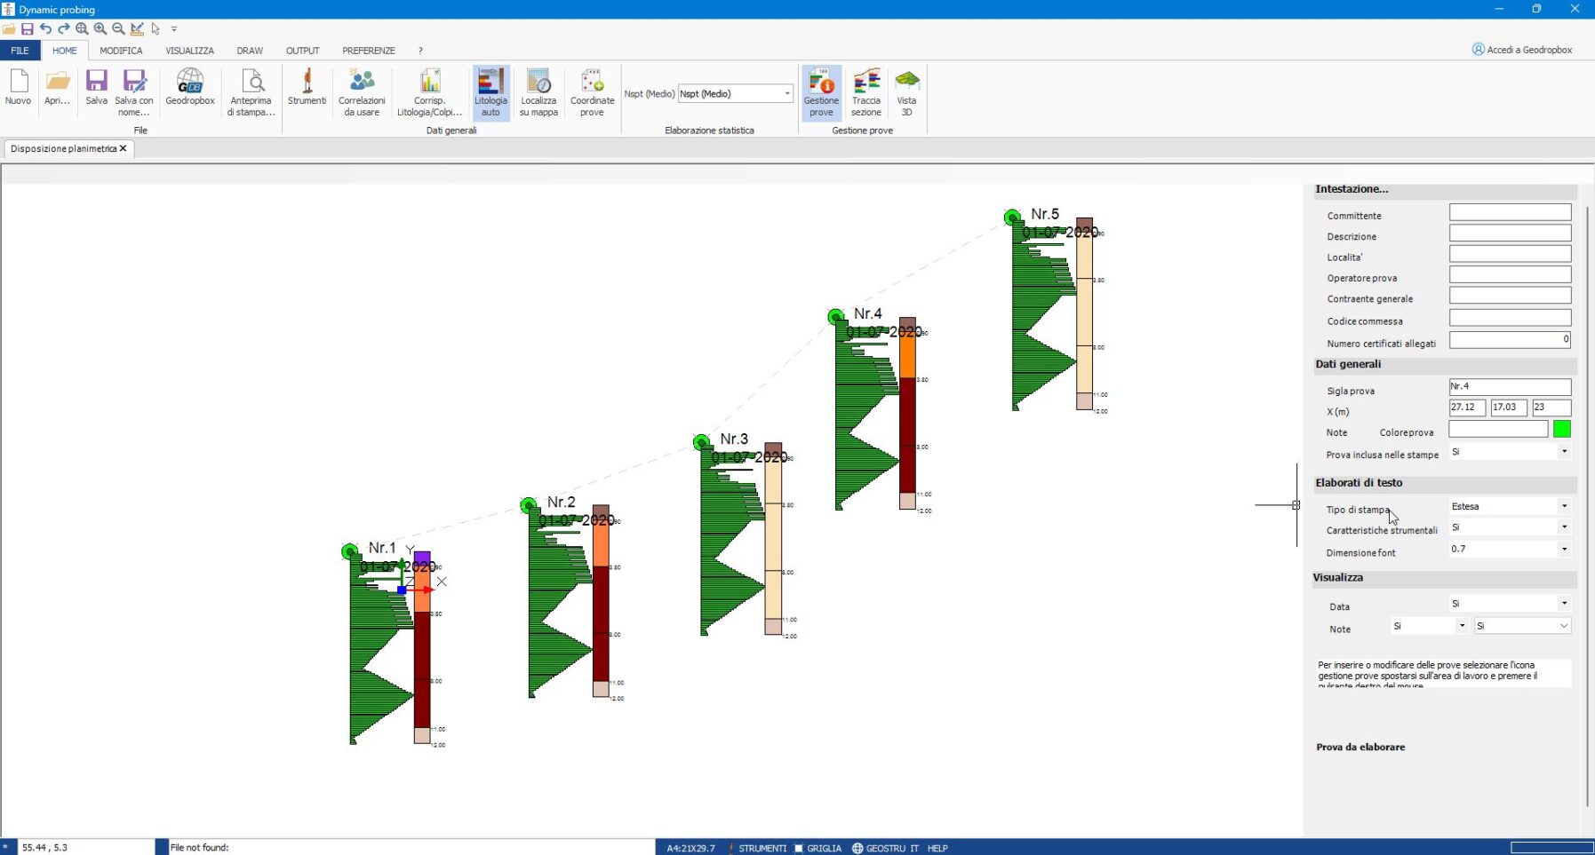Screen dimensions: 1595x855
Task: Open the OUTPUT ribbon tab
Action: pos(302,51)
